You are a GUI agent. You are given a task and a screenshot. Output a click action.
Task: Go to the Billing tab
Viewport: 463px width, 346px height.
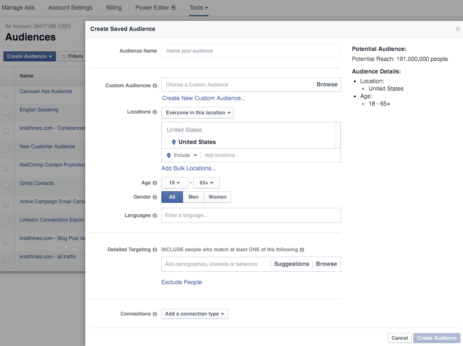pyautogui.click(x=114, y=8)
